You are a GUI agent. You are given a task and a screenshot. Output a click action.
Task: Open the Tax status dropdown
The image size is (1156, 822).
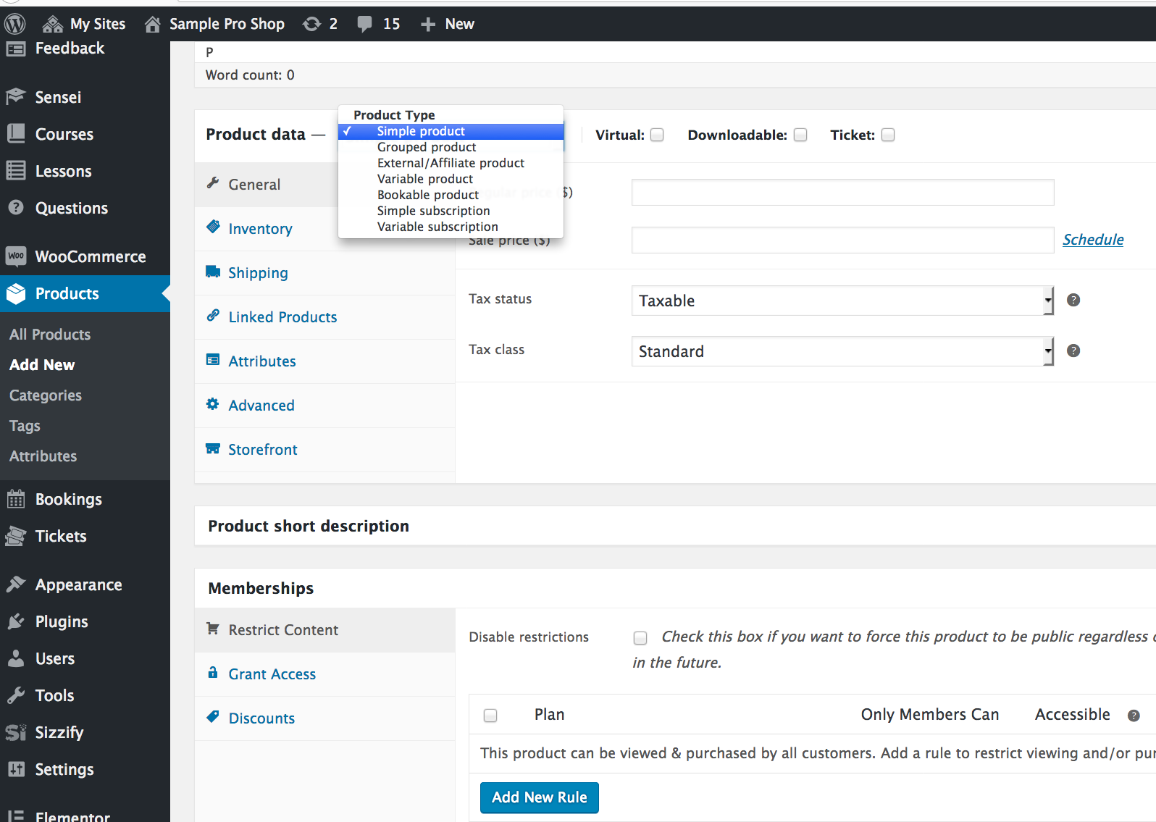pos(842,301)
